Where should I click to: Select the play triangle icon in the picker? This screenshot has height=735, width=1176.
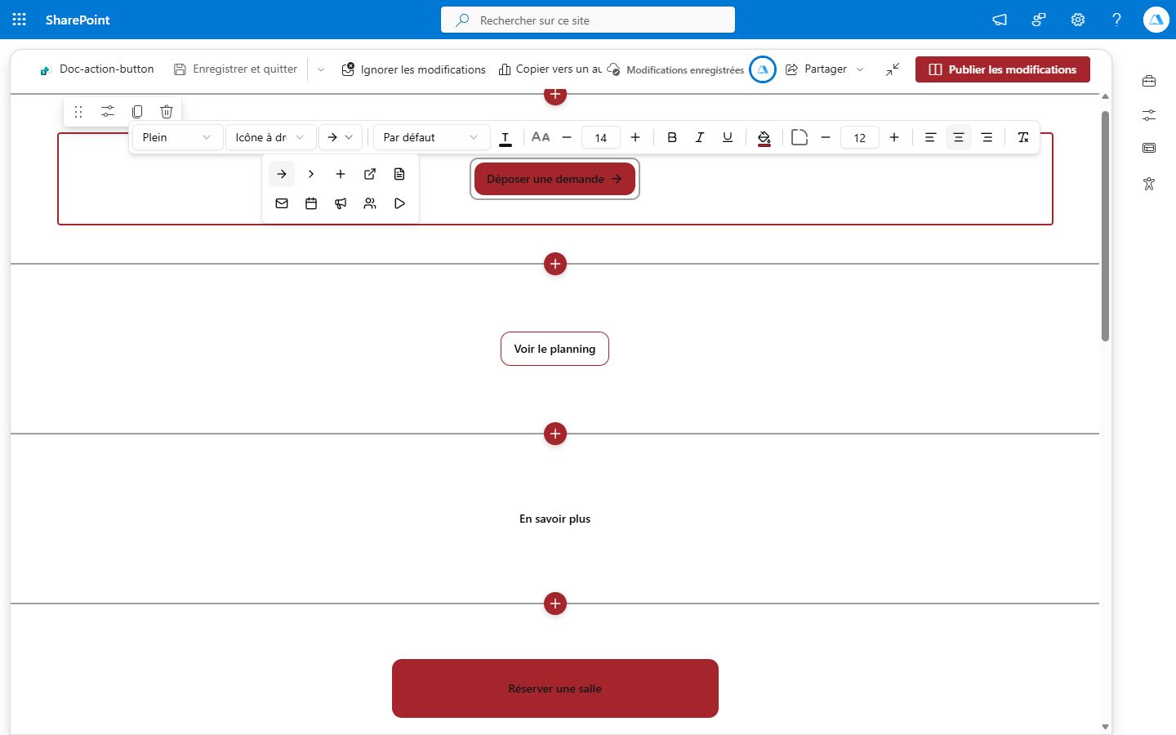pos(399,203)
